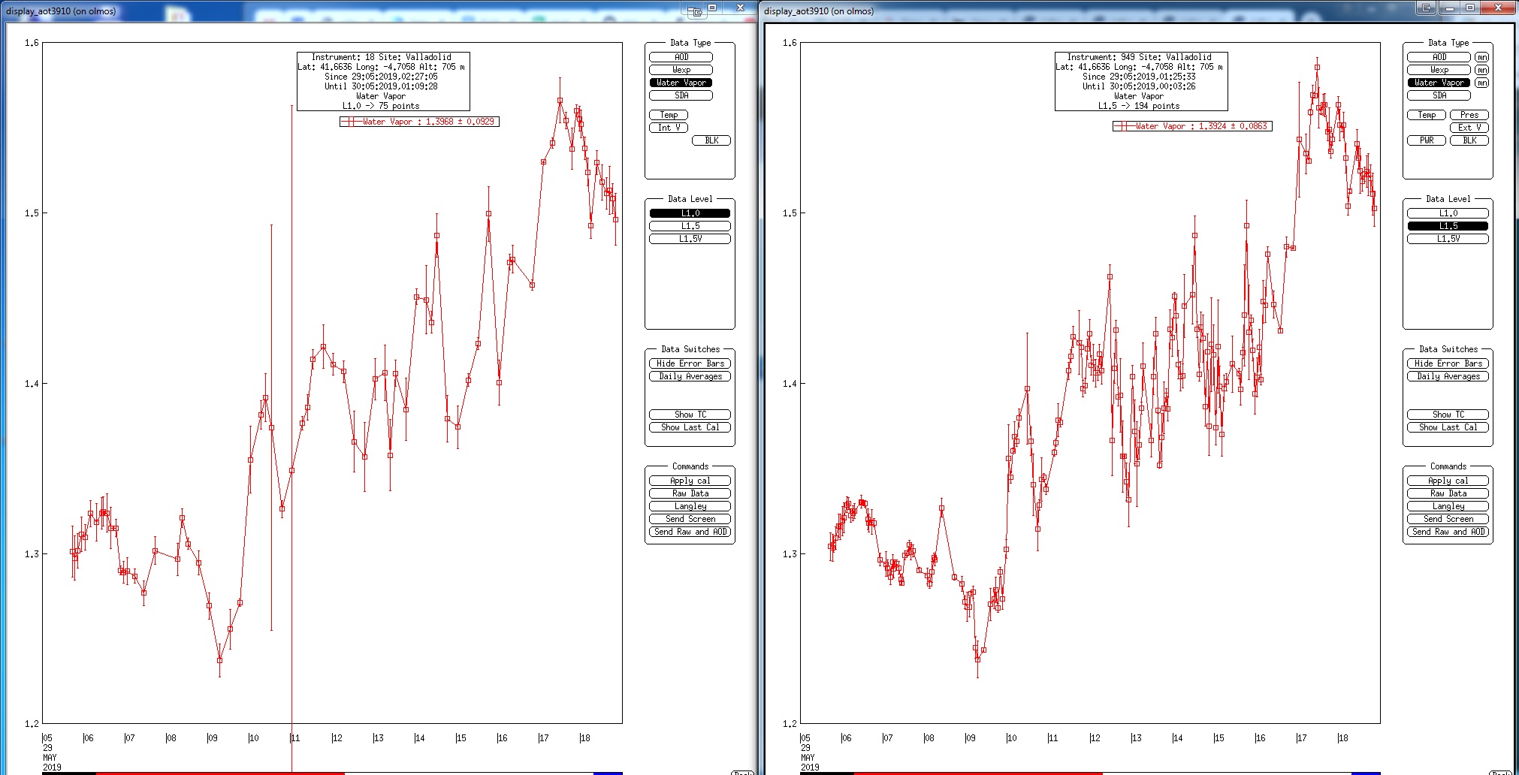Toggle Hide Error Bars in left window
Viewport: 1519px width, 775px height.
690,363
